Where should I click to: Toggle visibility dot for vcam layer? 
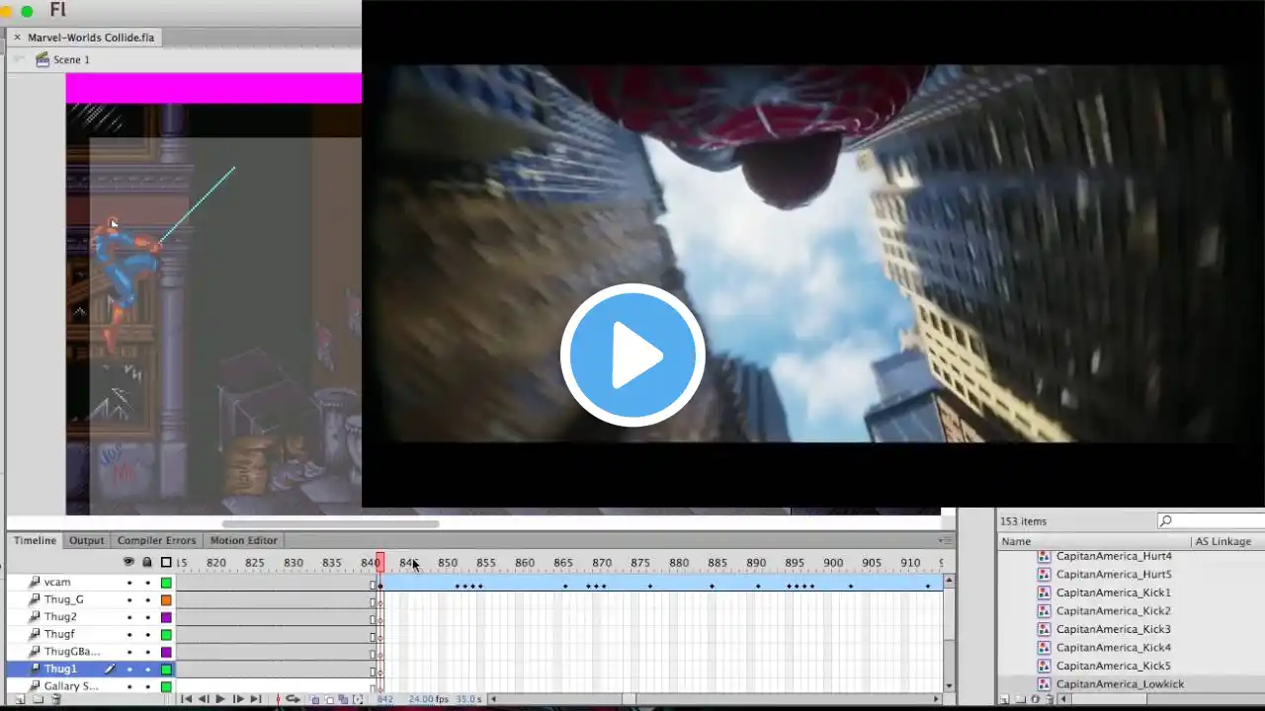[x=128, y=583]
